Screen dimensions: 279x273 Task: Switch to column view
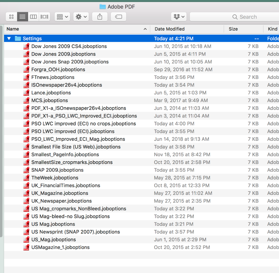pos(33,17)
